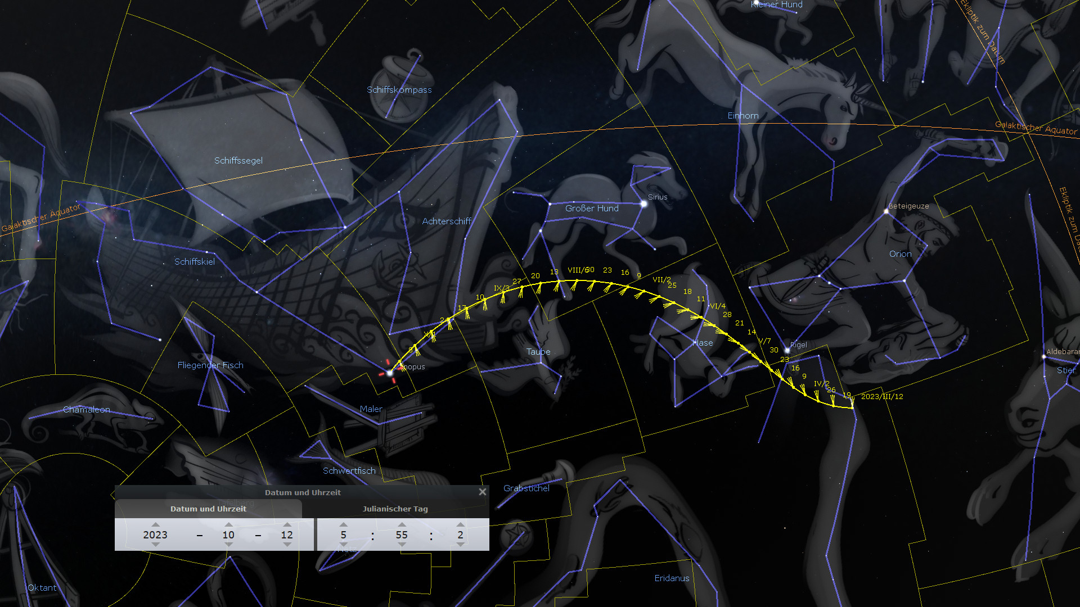Click the Schiffskompass label
This screenshot has width=1080, height=607.
[399, 90]
